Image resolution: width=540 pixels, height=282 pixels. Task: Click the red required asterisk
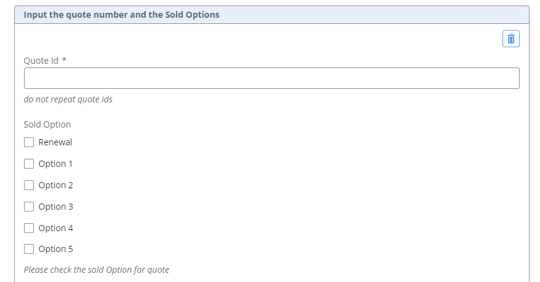point(64,59)
